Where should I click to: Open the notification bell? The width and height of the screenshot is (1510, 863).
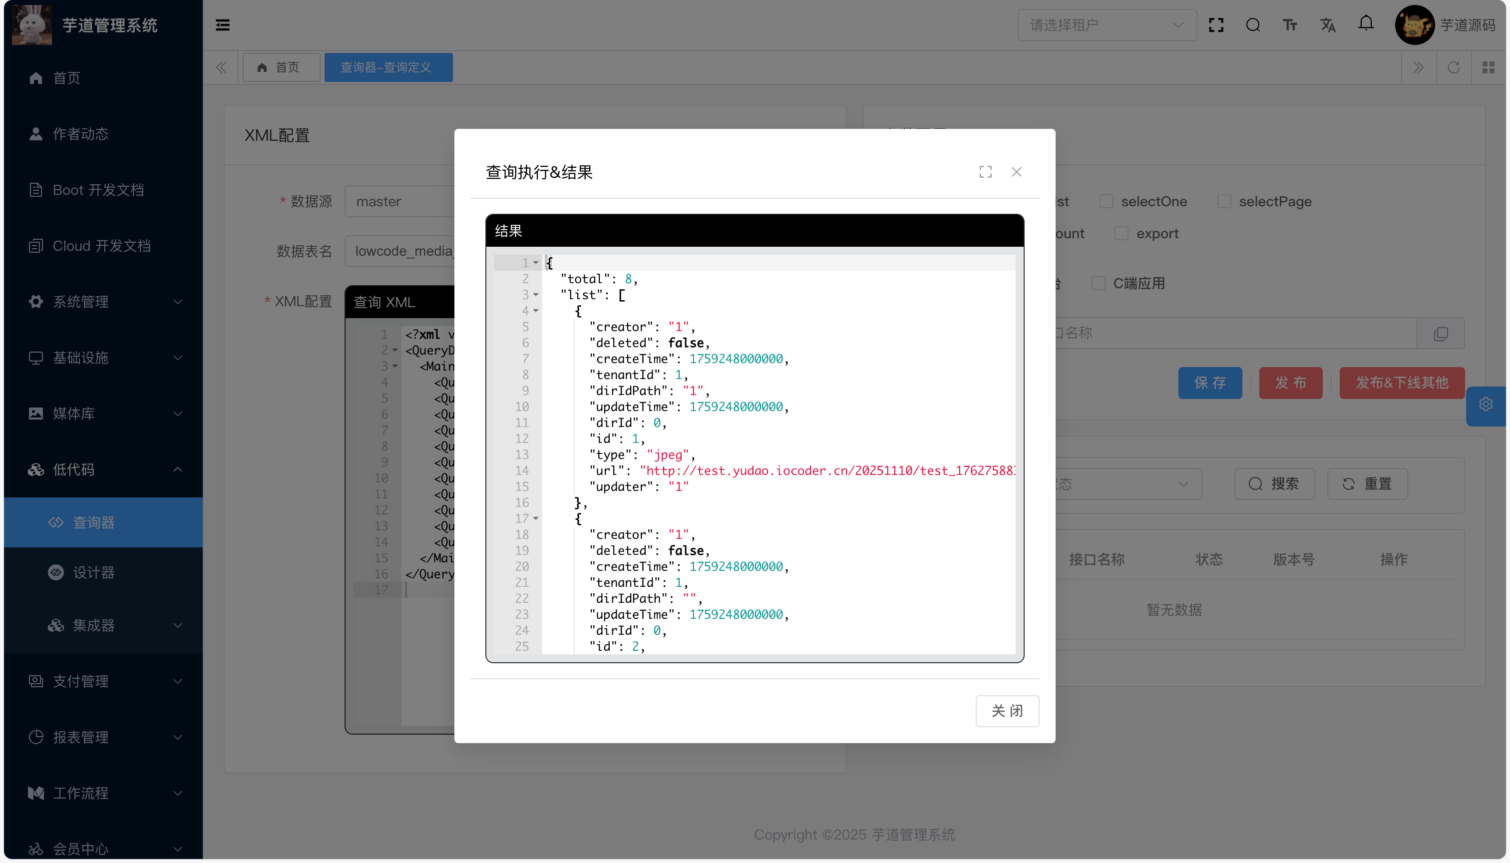1365,23
